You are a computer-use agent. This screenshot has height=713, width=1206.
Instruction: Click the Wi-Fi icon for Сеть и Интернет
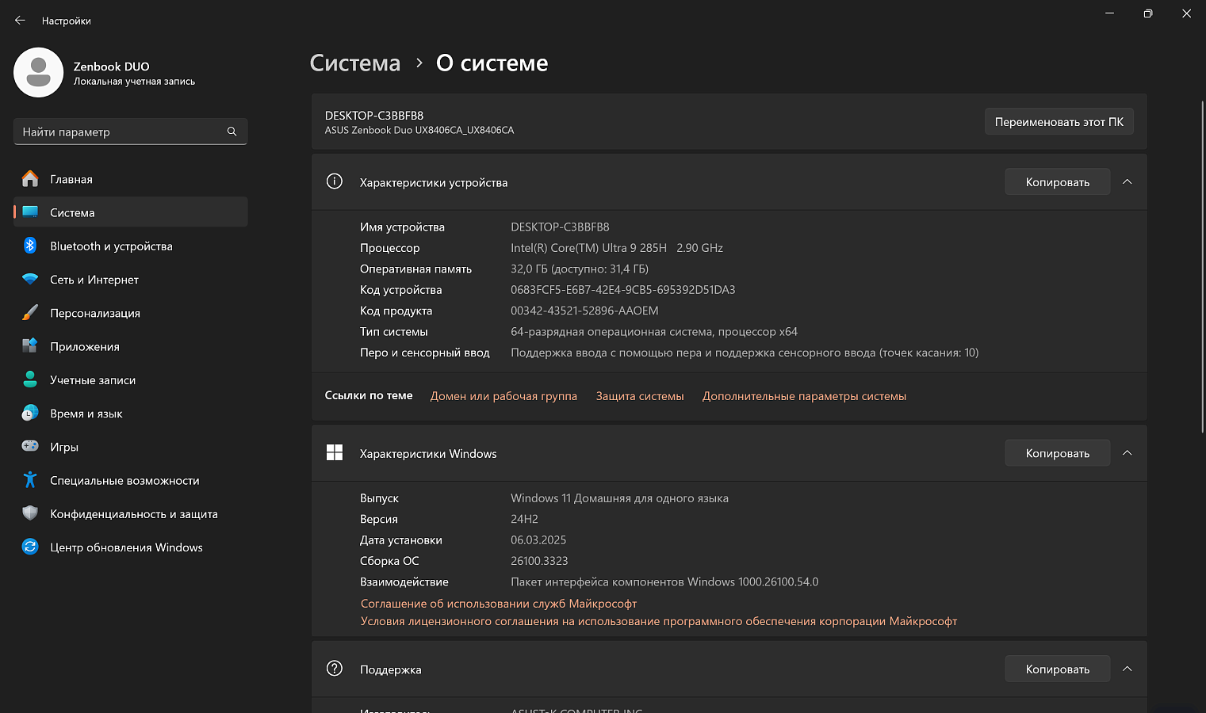tap(30, 280)
